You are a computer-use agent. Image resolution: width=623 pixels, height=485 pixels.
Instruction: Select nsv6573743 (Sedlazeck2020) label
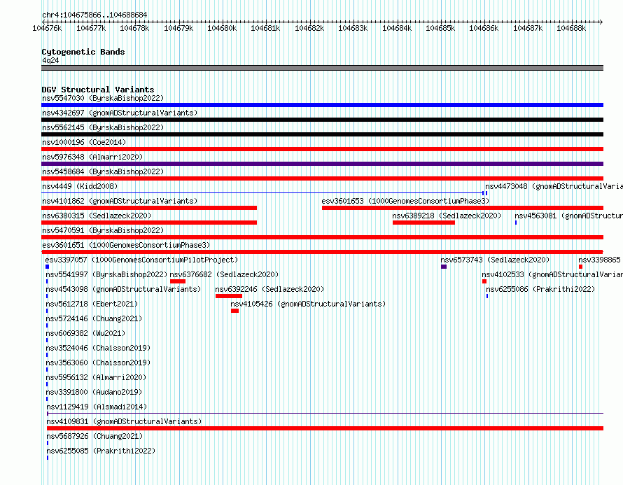pos(495,260)
